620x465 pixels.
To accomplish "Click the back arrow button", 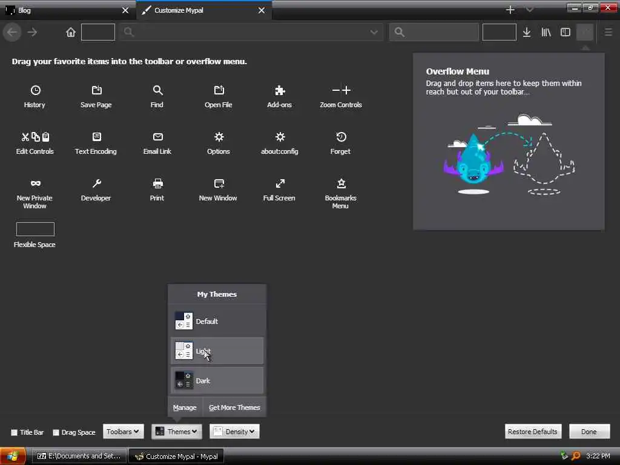I will click(12, 33).
